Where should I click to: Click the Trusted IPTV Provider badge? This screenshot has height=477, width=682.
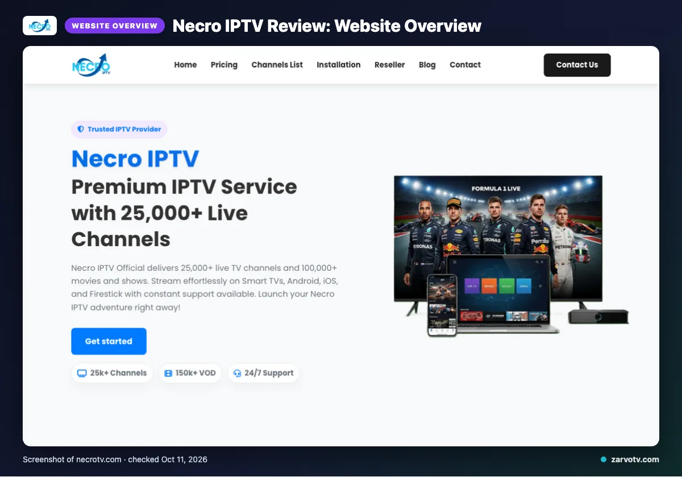(x=119, y=129)
